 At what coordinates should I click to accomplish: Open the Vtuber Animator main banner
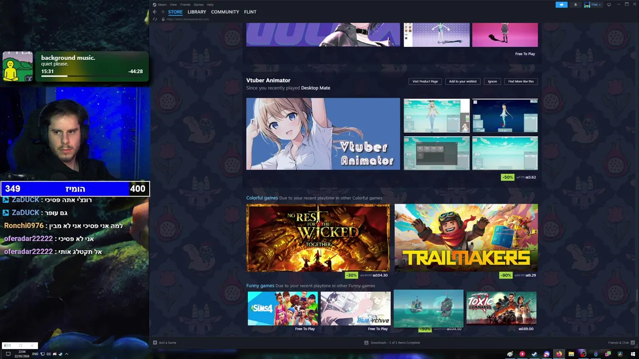tap(323, 134)
